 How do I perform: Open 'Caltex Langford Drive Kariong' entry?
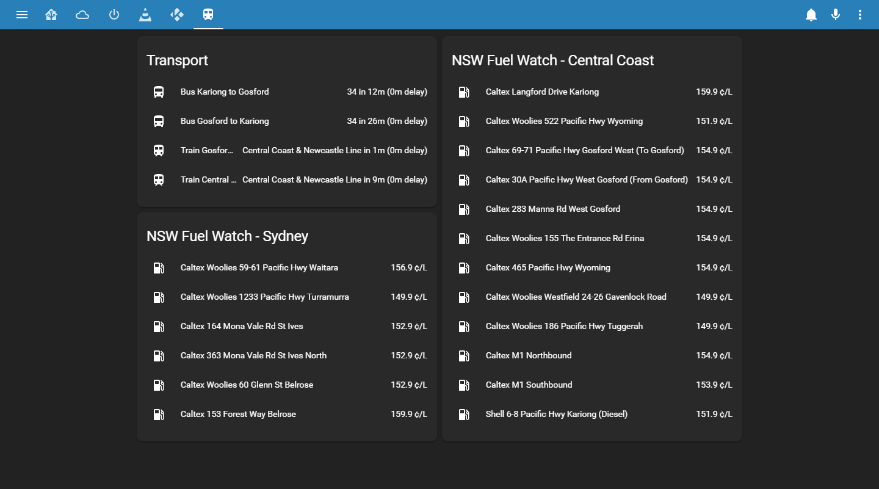click(x=542, y=92)
